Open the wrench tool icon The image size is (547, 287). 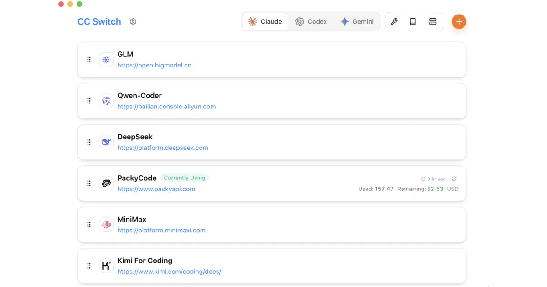(x=395, y=21)
